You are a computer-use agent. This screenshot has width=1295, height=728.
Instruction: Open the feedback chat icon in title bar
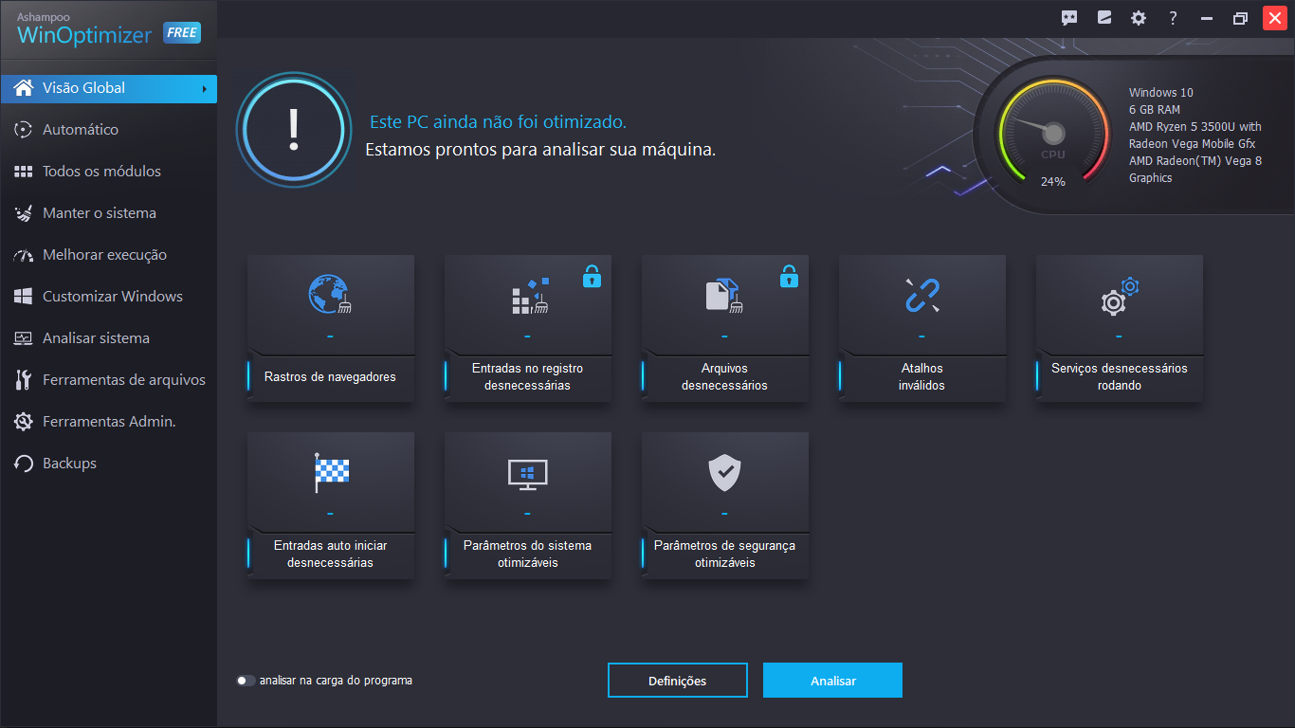coord(1069,18)
